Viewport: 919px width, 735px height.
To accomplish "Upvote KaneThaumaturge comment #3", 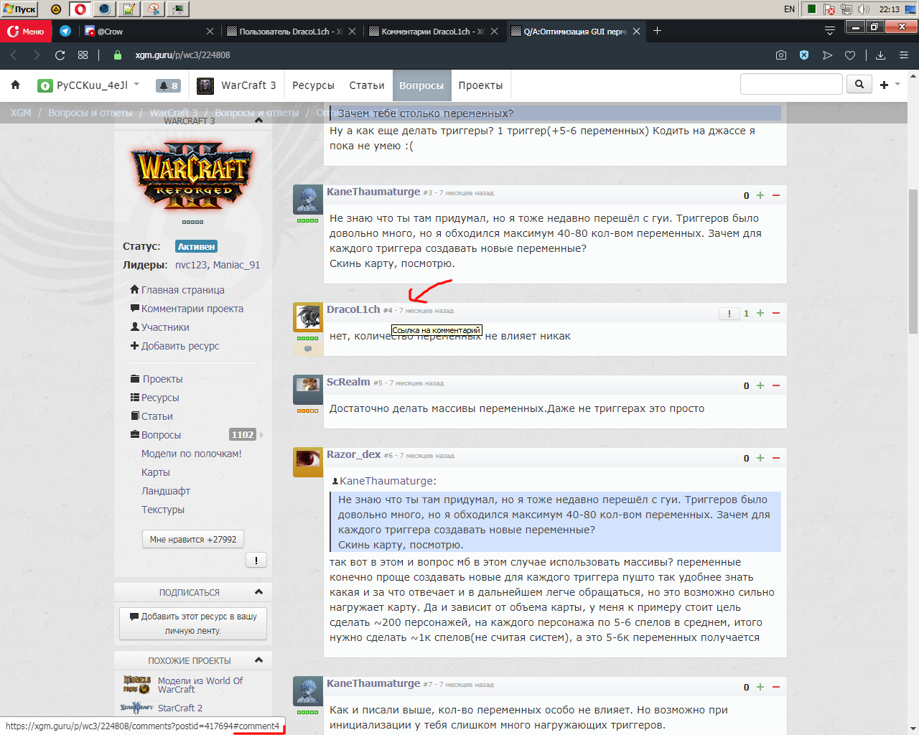I will (x=760, y=195).
